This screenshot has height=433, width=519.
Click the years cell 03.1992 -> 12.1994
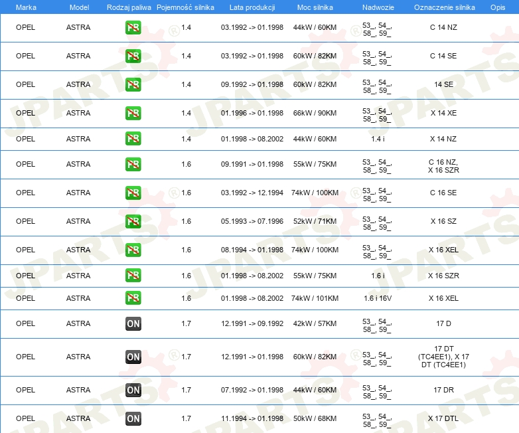[x=252, y=193]
